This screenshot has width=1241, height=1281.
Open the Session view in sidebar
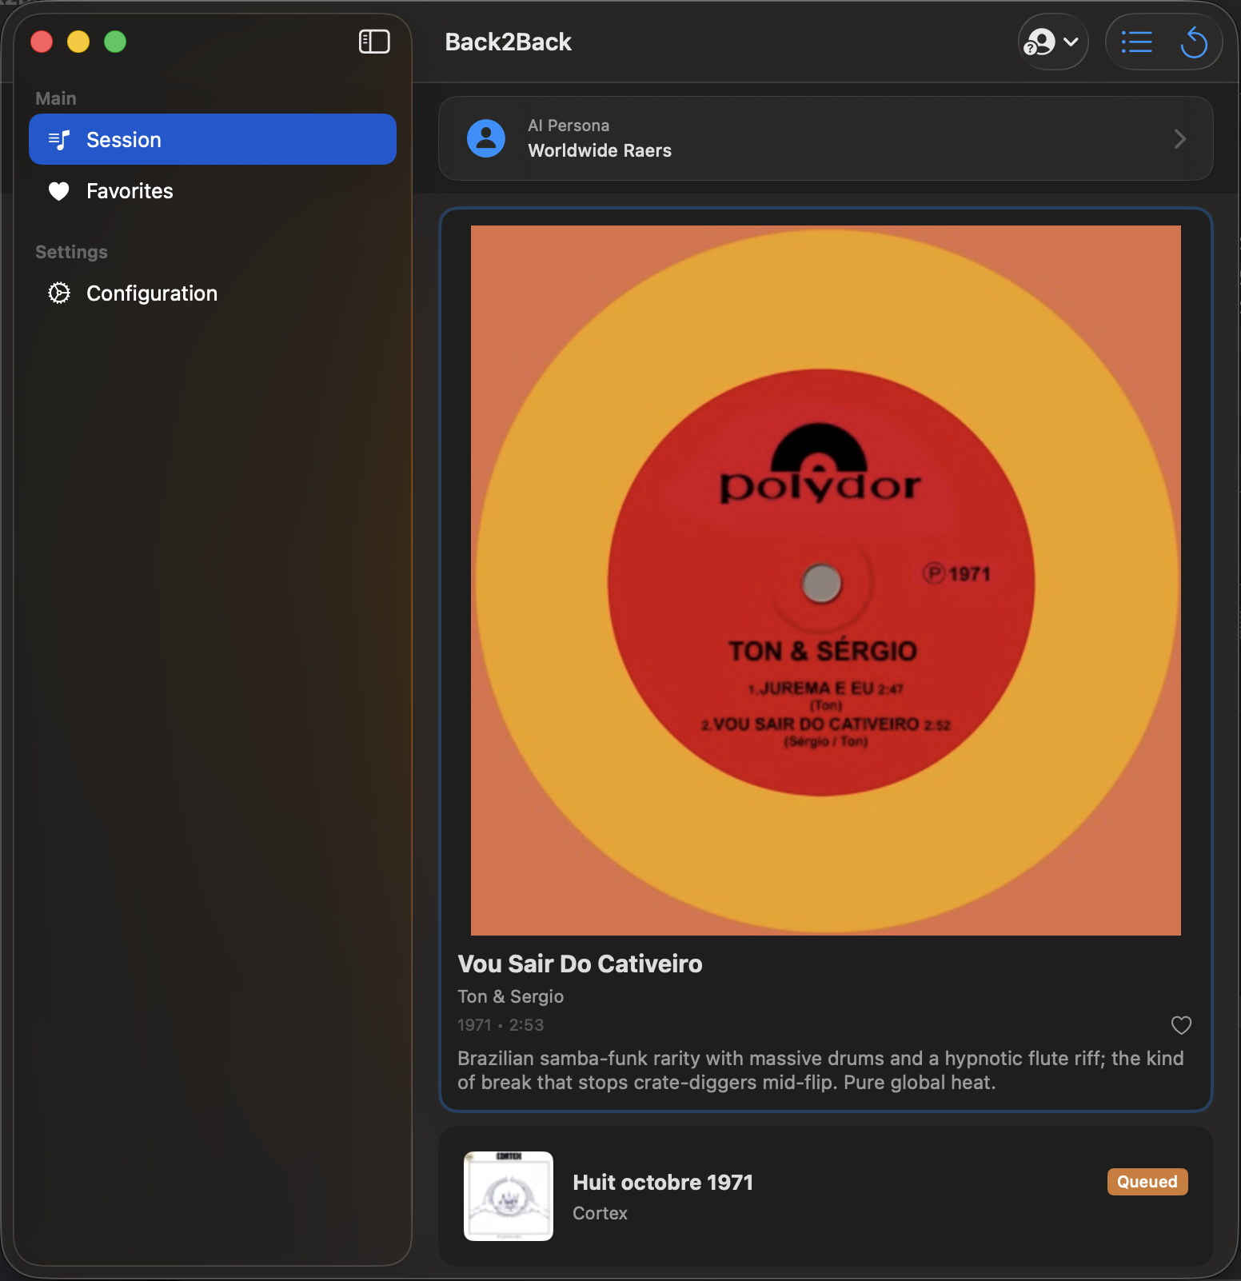(x=213, y=139)
